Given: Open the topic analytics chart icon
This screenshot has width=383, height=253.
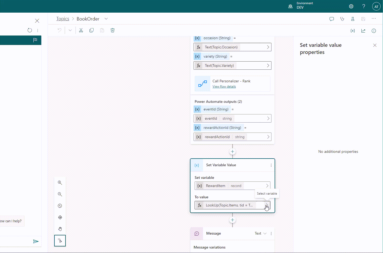Looking at the screenshot, I should pos(363,31).
